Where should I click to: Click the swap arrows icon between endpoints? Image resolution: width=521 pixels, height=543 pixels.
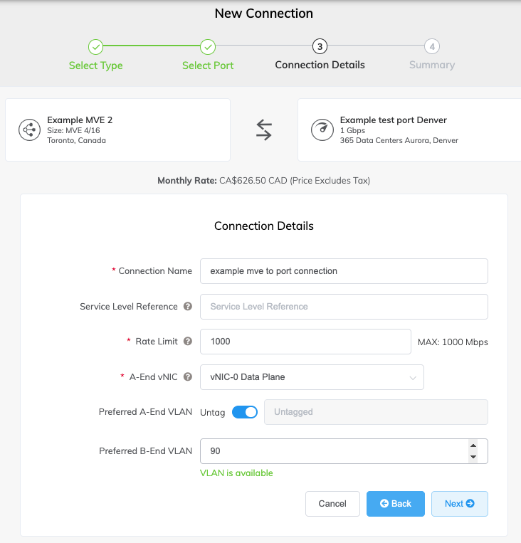(x=264, y=130)
